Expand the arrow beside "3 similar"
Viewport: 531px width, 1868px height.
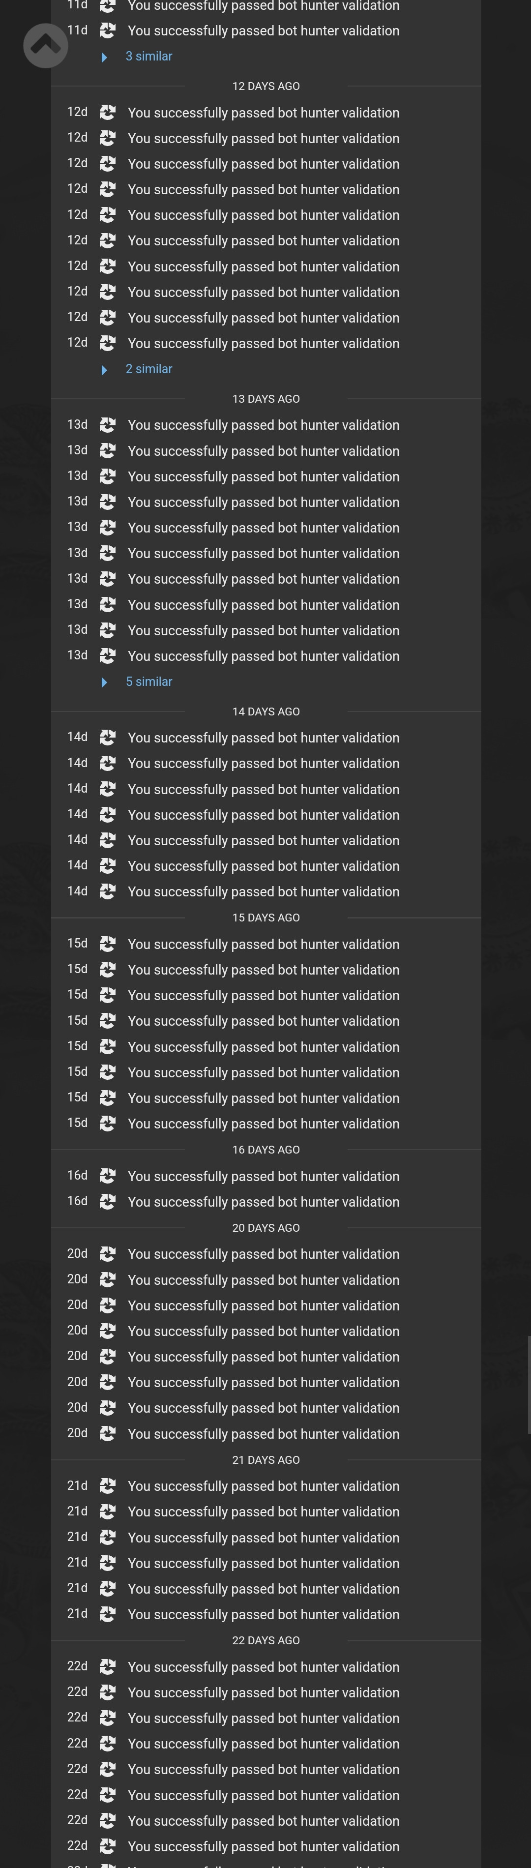point(104,58)
